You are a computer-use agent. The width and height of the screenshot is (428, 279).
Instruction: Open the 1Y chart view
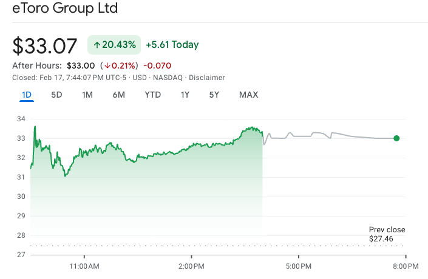(x=185, y=95)
